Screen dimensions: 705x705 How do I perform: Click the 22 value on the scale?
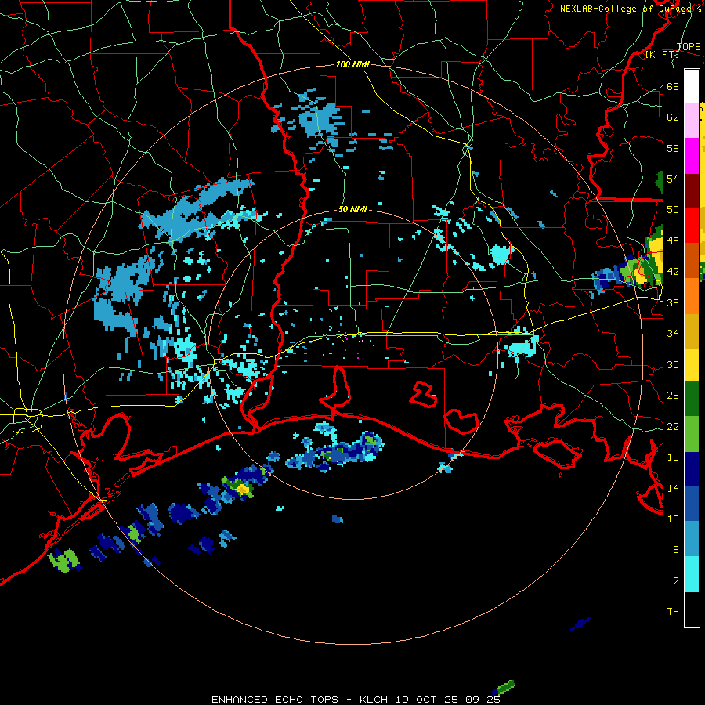(673, 426)
